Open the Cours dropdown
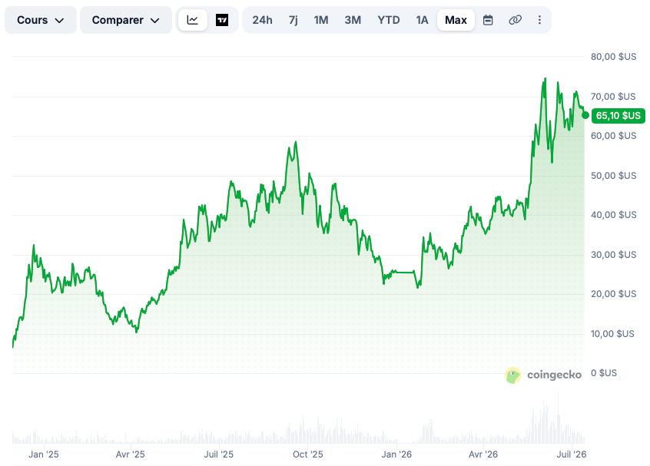Screen dimensions: 650x466 tap(41, 20)
